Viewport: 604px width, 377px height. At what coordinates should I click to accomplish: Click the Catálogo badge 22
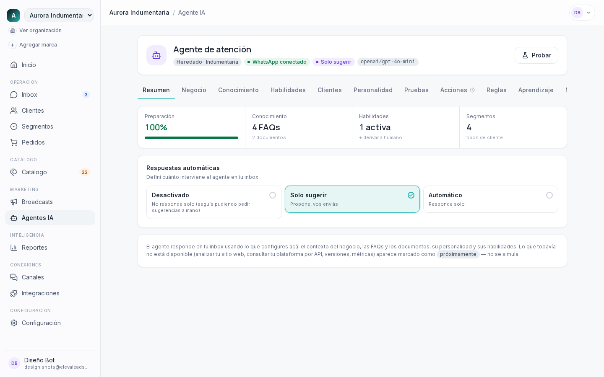(85, 172)
